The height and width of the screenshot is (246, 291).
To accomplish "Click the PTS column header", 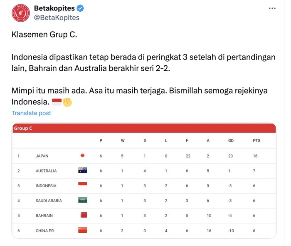I will pos(256,141).
